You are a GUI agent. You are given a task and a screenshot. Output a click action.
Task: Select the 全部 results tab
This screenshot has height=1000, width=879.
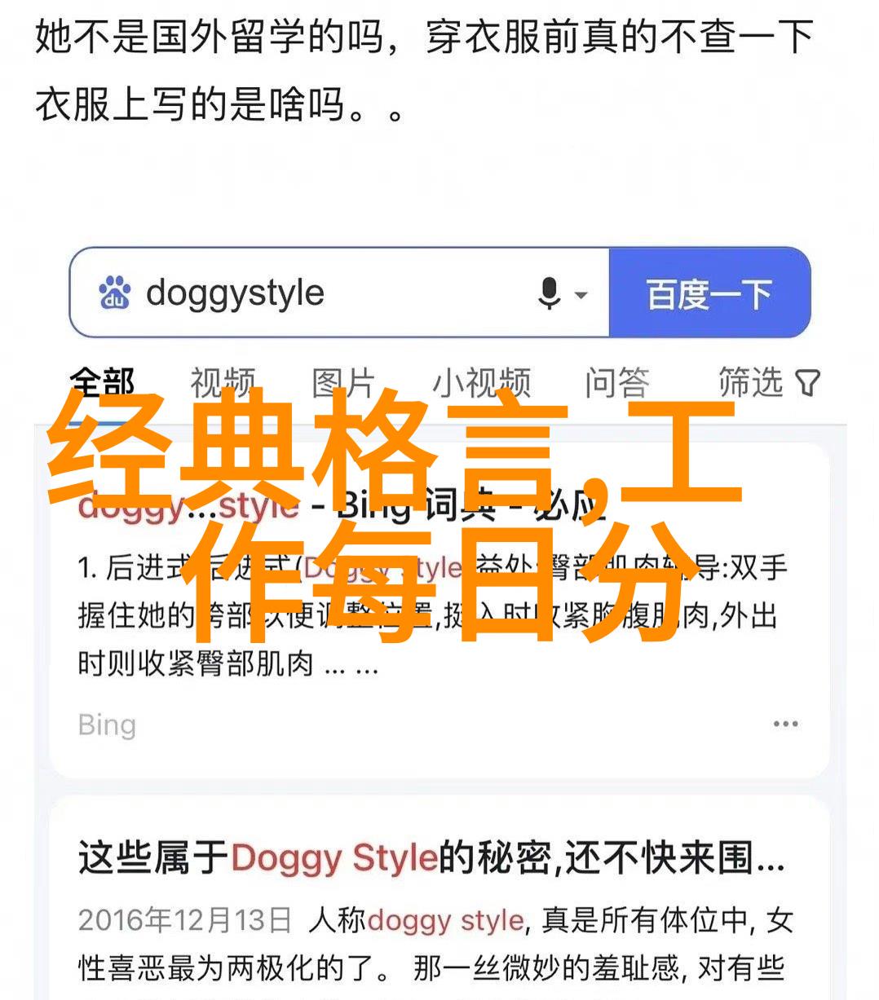tap(102, 382)
